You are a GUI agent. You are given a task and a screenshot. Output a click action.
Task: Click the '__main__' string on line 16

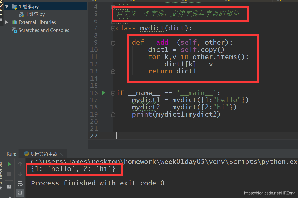[196, 93]
